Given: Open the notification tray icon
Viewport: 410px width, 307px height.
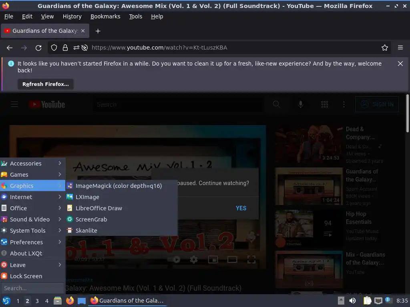Looking at the screenshot, I should pos(388,300).
